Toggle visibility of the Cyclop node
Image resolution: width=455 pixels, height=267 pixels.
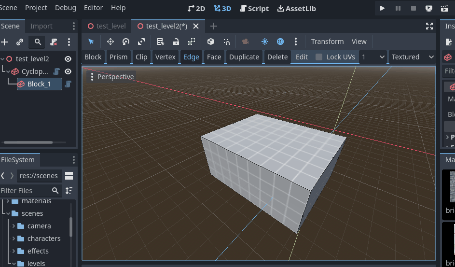[68, 71]
